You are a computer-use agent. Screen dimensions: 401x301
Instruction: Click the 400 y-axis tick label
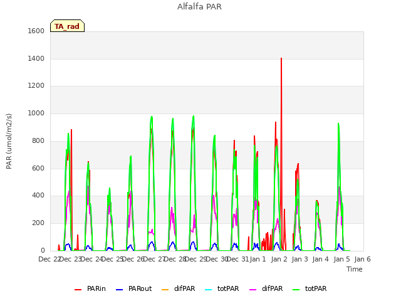tap(38, 196)
